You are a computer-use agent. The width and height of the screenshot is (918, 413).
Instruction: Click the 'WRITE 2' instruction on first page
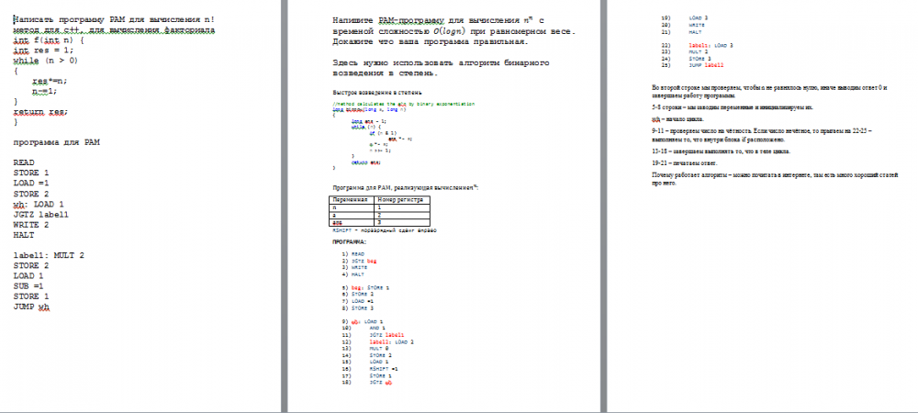coord(32,224)
